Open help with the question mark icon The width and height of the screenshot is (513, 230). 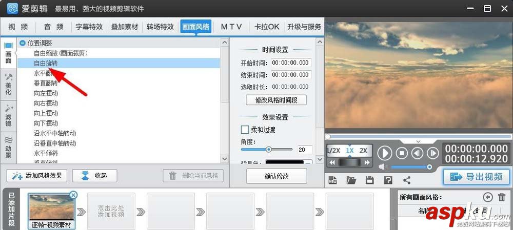pos(388,180)
